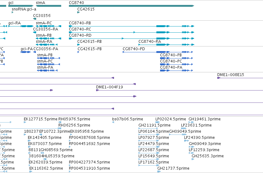Click the LP12259.3prime EST label
The image size is (263, 173).
204,150
